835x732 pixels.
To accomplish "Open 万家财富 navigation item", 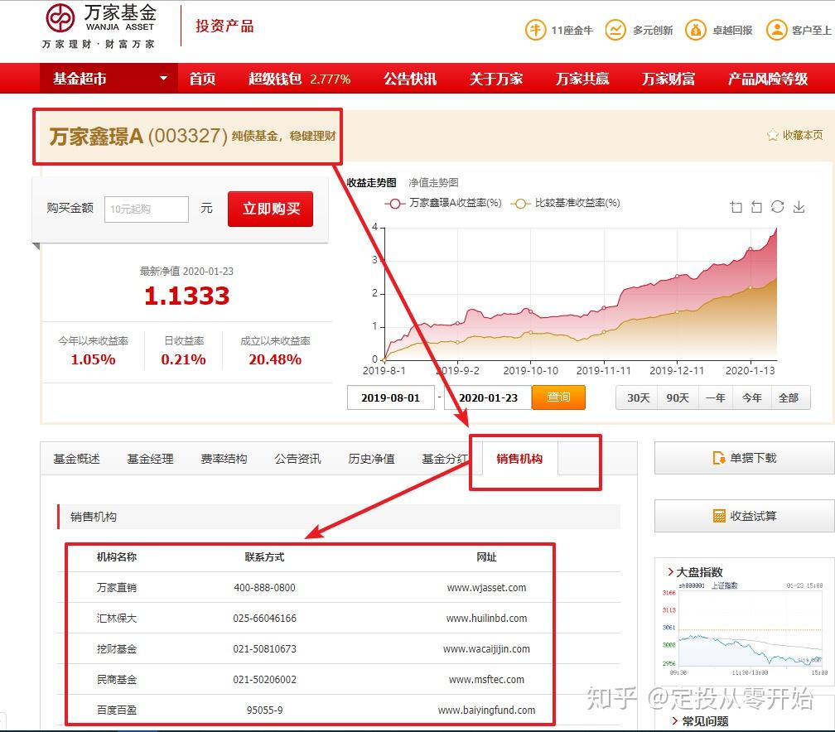I will (x=668, y=79).
